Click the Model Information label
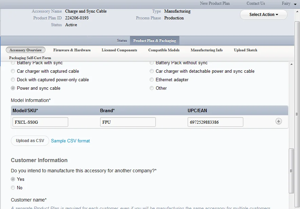This screenshot has width=300, height=209. pyautogui.click(x=31, y=100)
